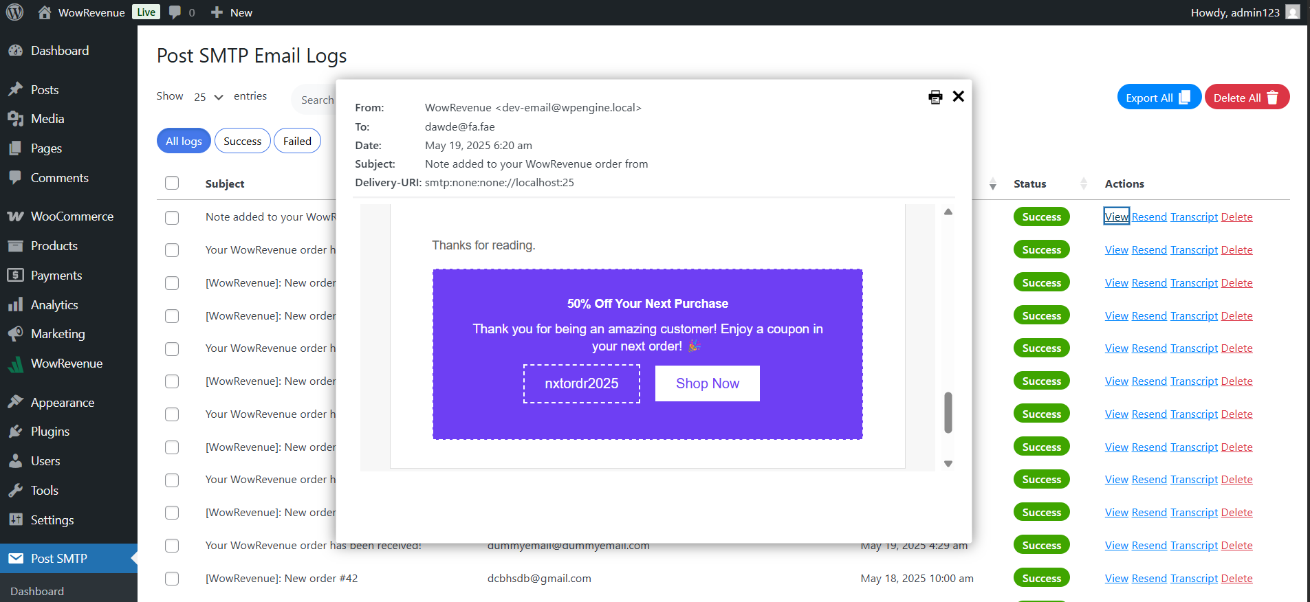Screen dimensions: 1310x602
Task: Click the Delete All button
Action: point(1247,97)
